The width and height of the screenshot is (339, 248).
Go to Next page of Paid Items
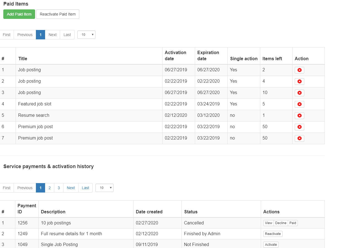point(52,35)
